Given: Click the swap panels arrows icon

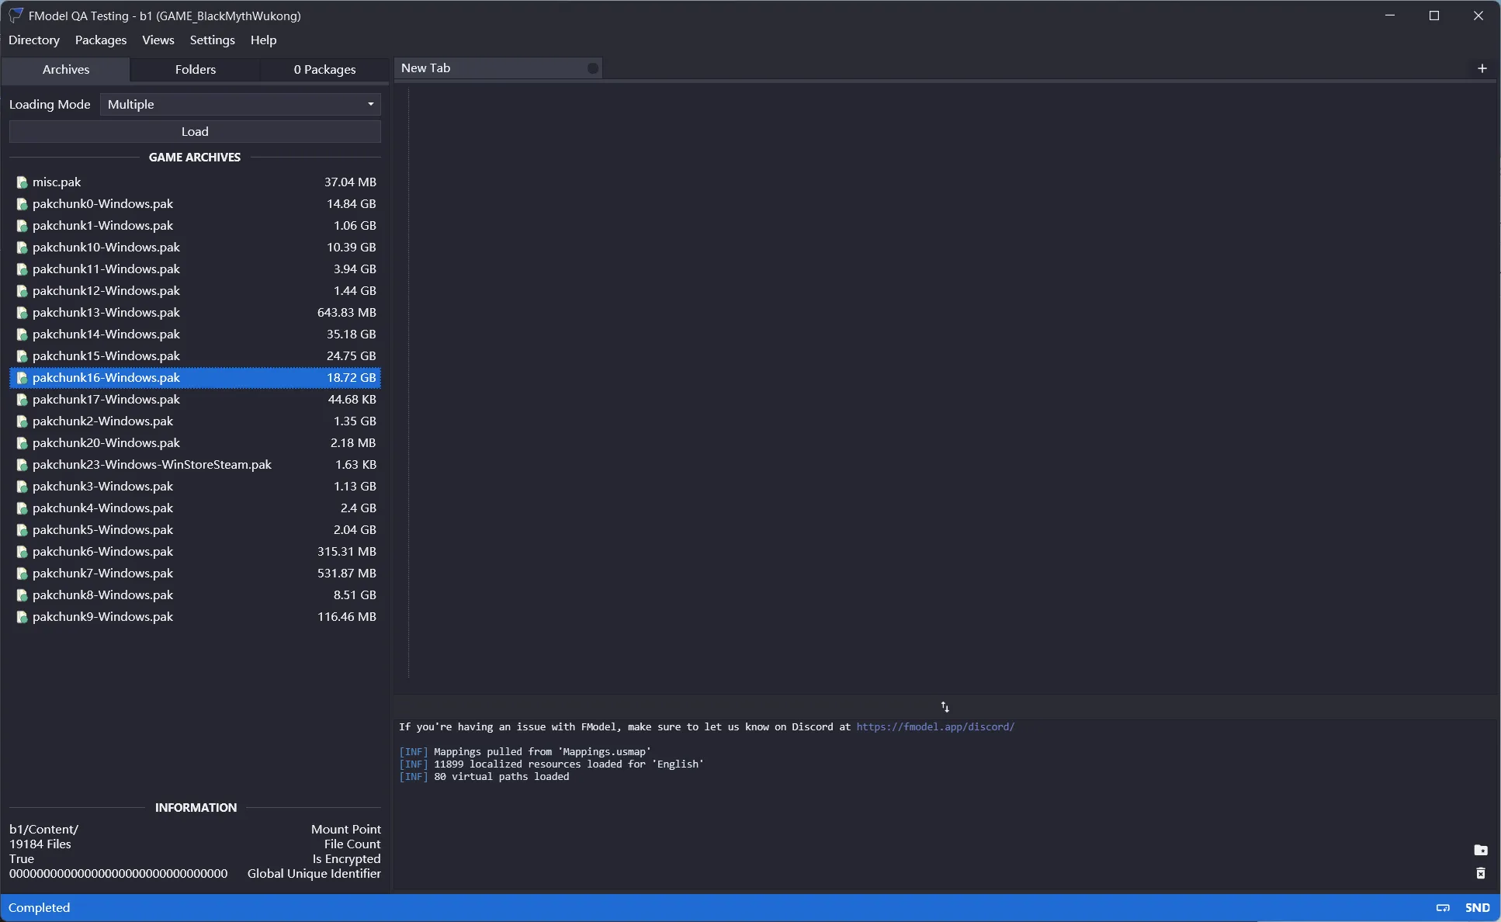Looking at the screenshot, I should tap(945, 707).
